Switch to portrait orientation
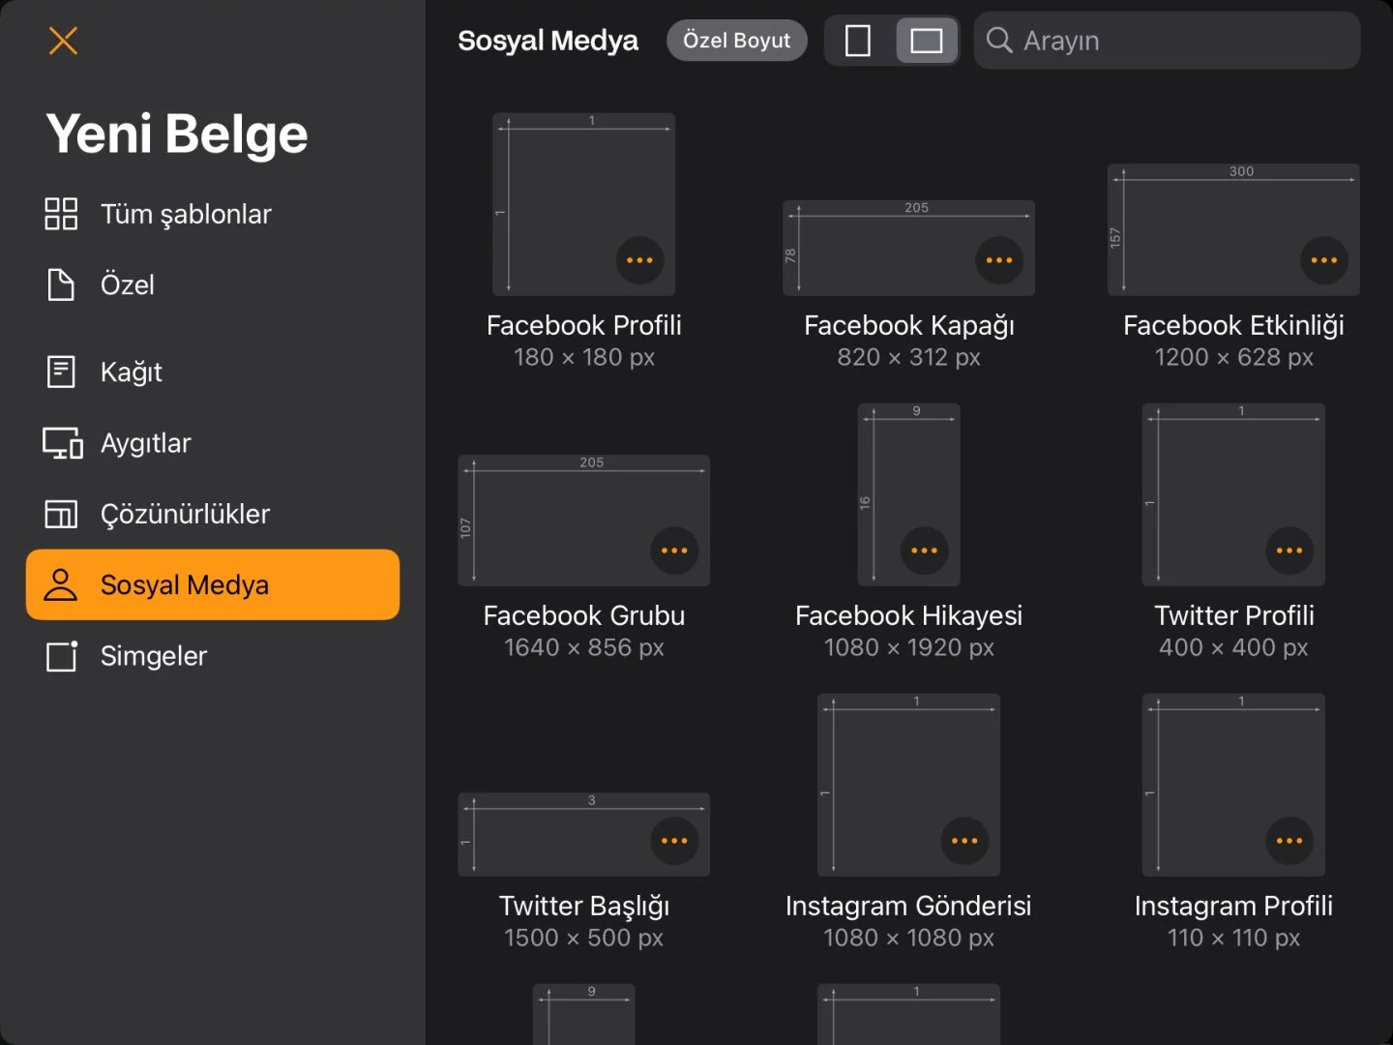Image resolution: width=1393 pixels, height=1045 pixels. (x=858, y=41)
